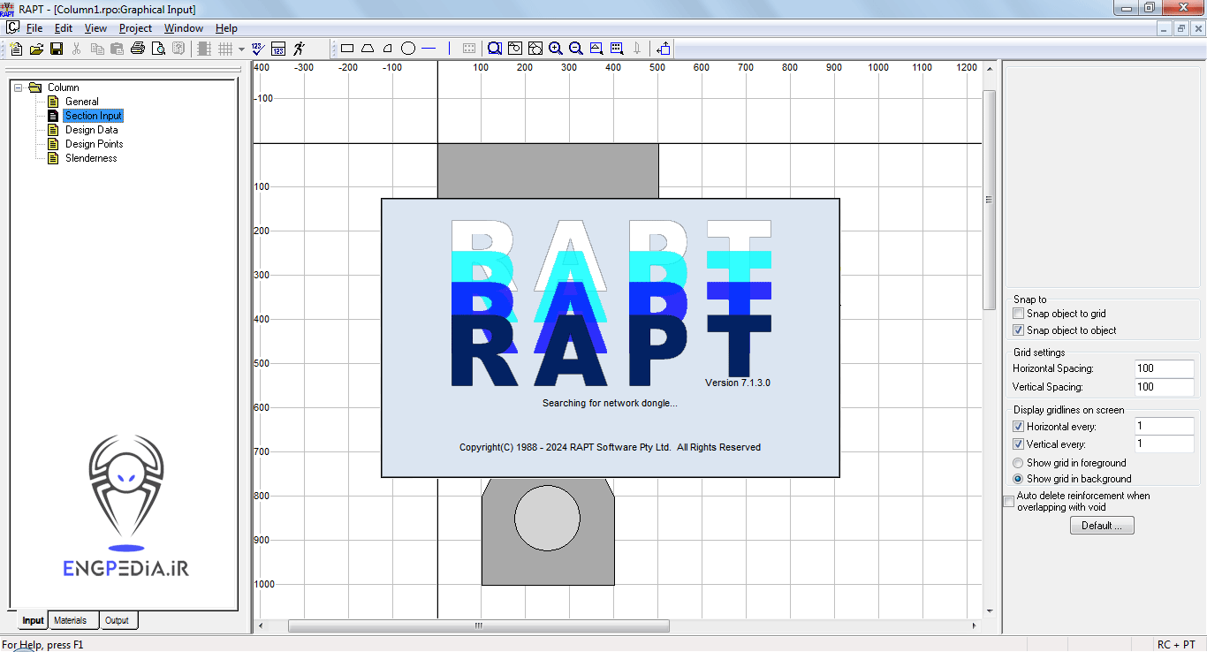Activate the zoom in tool

[556, 49]
